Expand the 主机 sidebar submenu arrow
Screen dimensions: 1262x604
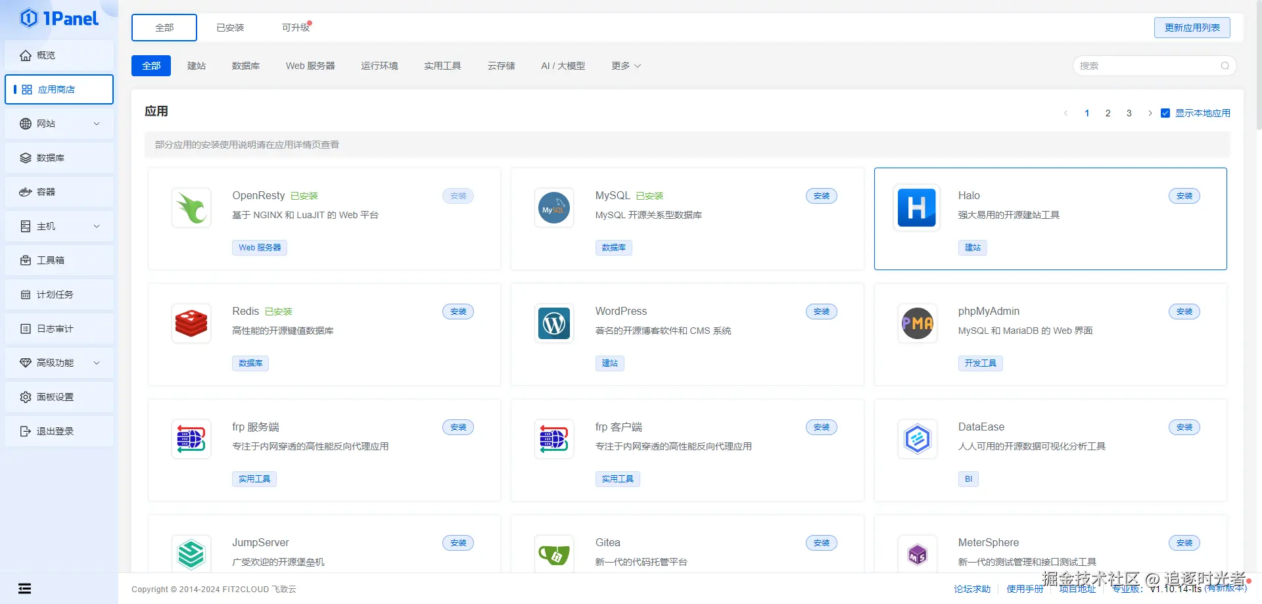(x=97, y=226)
